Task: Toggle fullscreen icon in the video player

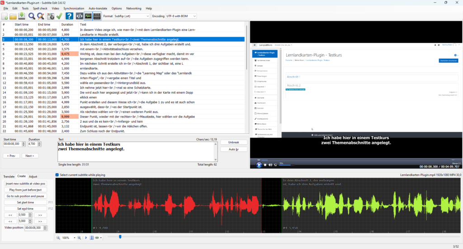Action: coord(275,165)
